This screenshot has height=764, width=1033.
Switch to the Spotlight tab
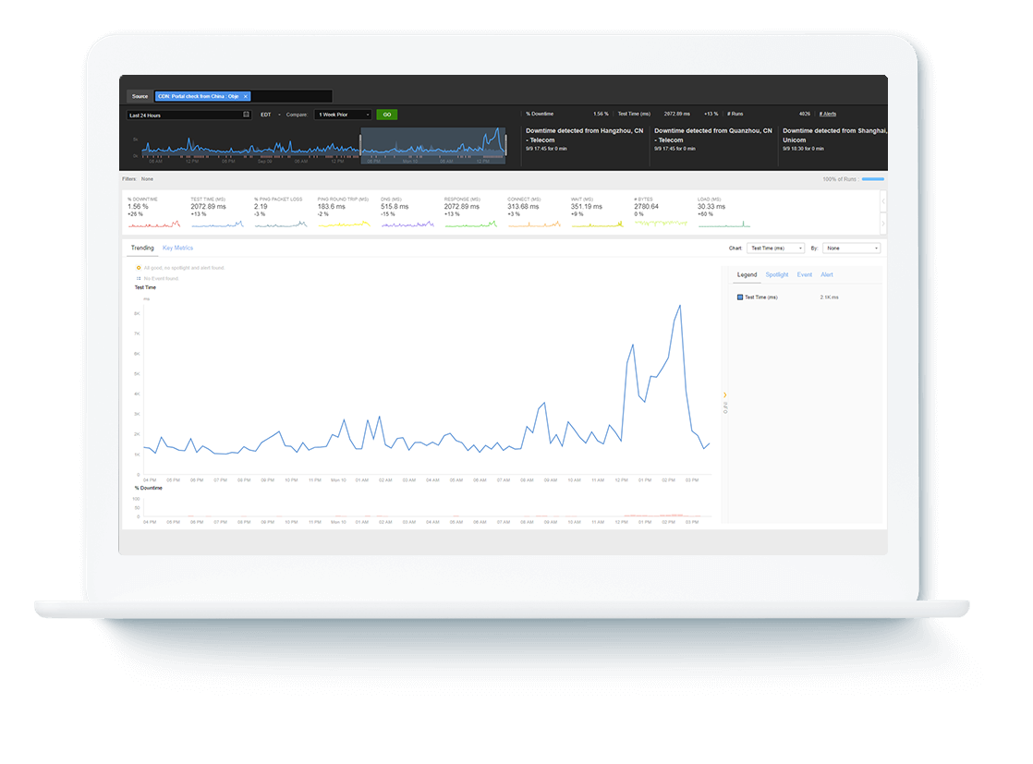(777, 274)
